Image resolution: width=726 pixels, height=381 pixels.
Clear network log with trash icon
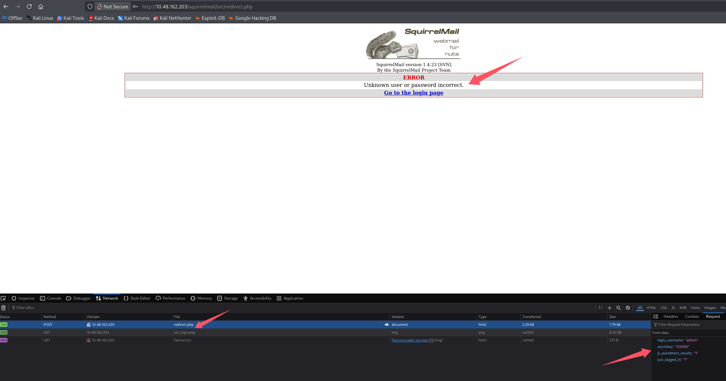coord(3,308)
